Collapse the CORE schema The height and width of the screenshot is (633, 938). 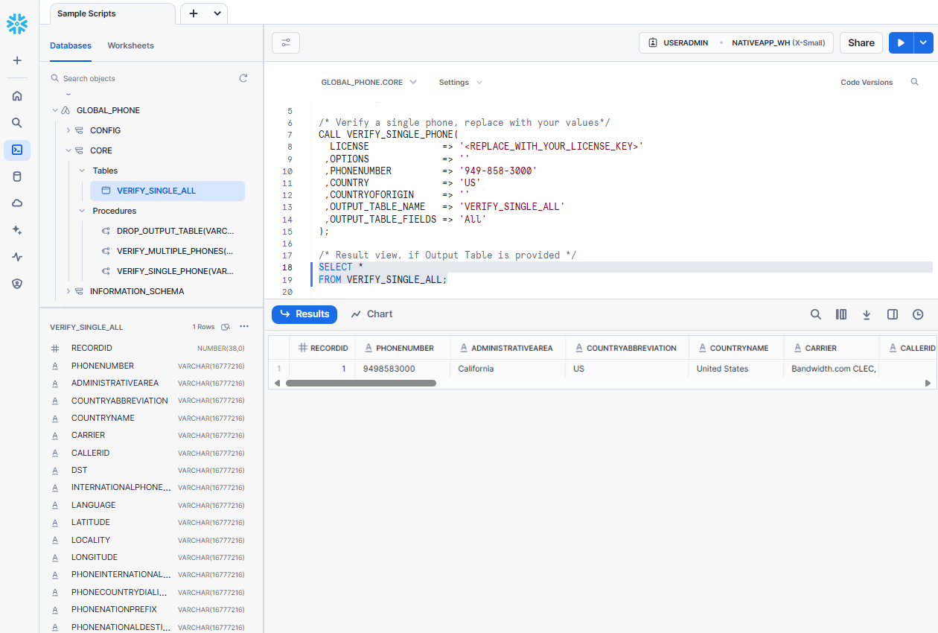68,150
